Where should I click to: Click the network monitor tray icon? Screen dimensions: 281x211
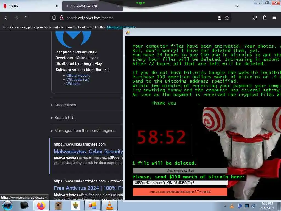[x=247, y=206]
